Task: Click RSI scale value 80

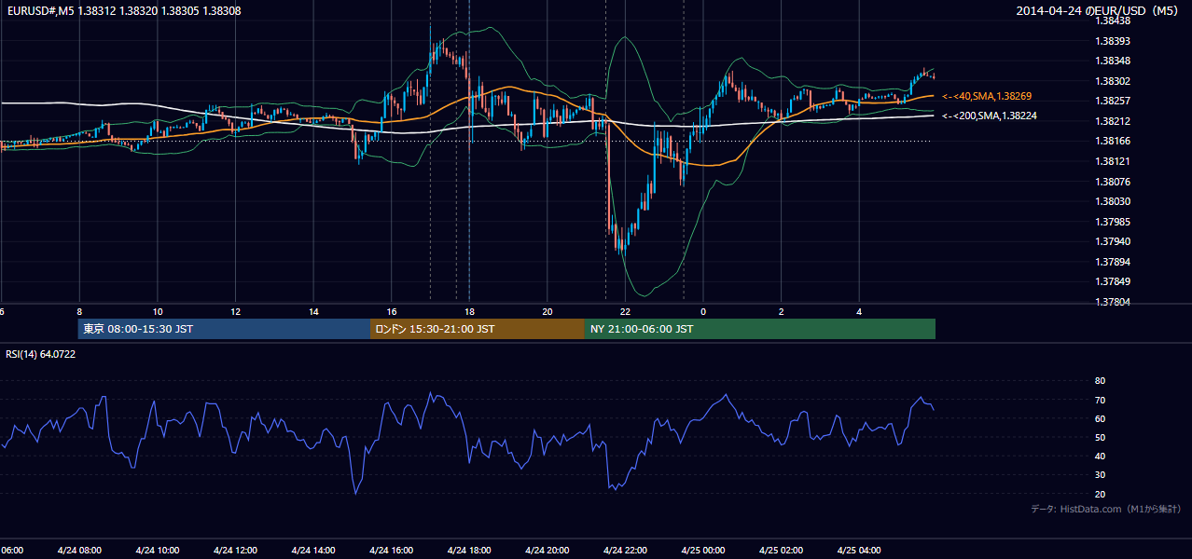Action: 1100,381
